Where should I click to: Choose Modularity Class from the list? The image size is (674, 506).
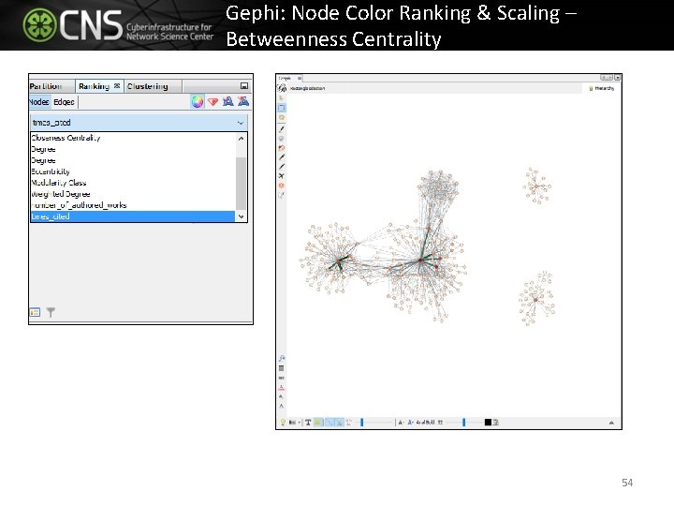pyautogui.click(x=133, y=183)
